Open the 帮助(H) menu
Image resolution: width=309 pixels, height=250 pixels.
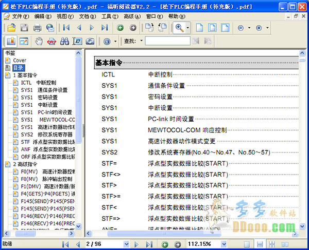click(x=177, y=16)
